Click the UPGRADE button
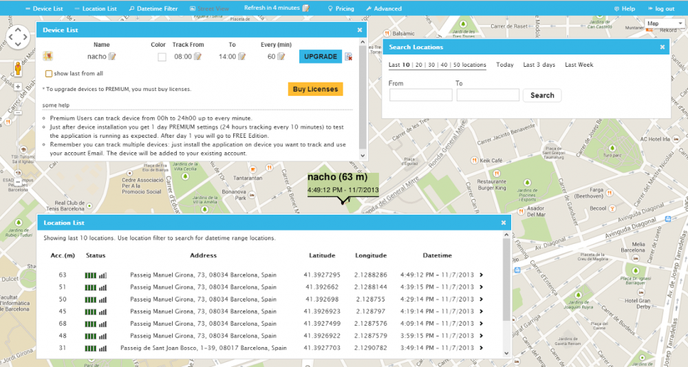The height and width of the screenshot is (367, 688). pyautogui.click(x=321, y=56)
